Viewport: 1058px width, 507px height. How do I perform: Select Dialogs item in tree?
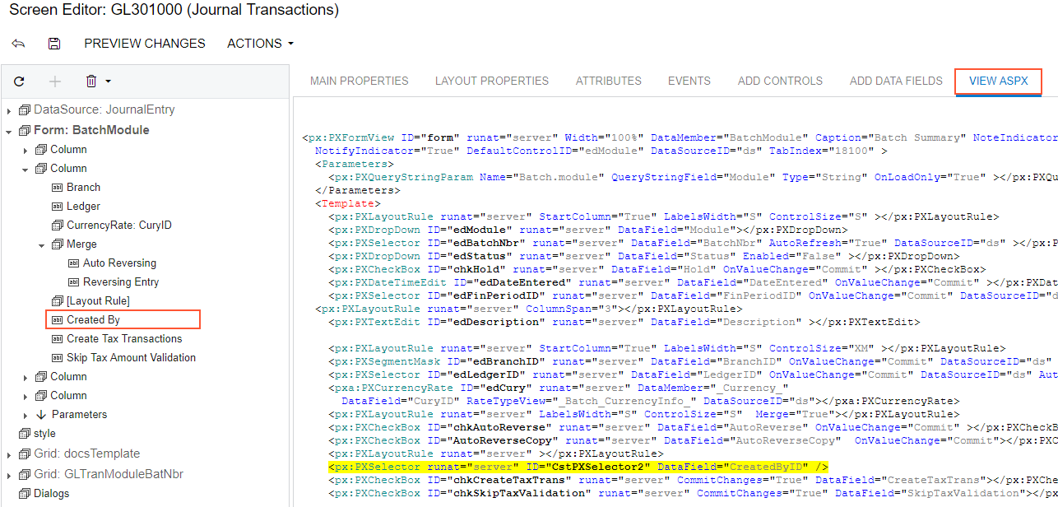51,493
